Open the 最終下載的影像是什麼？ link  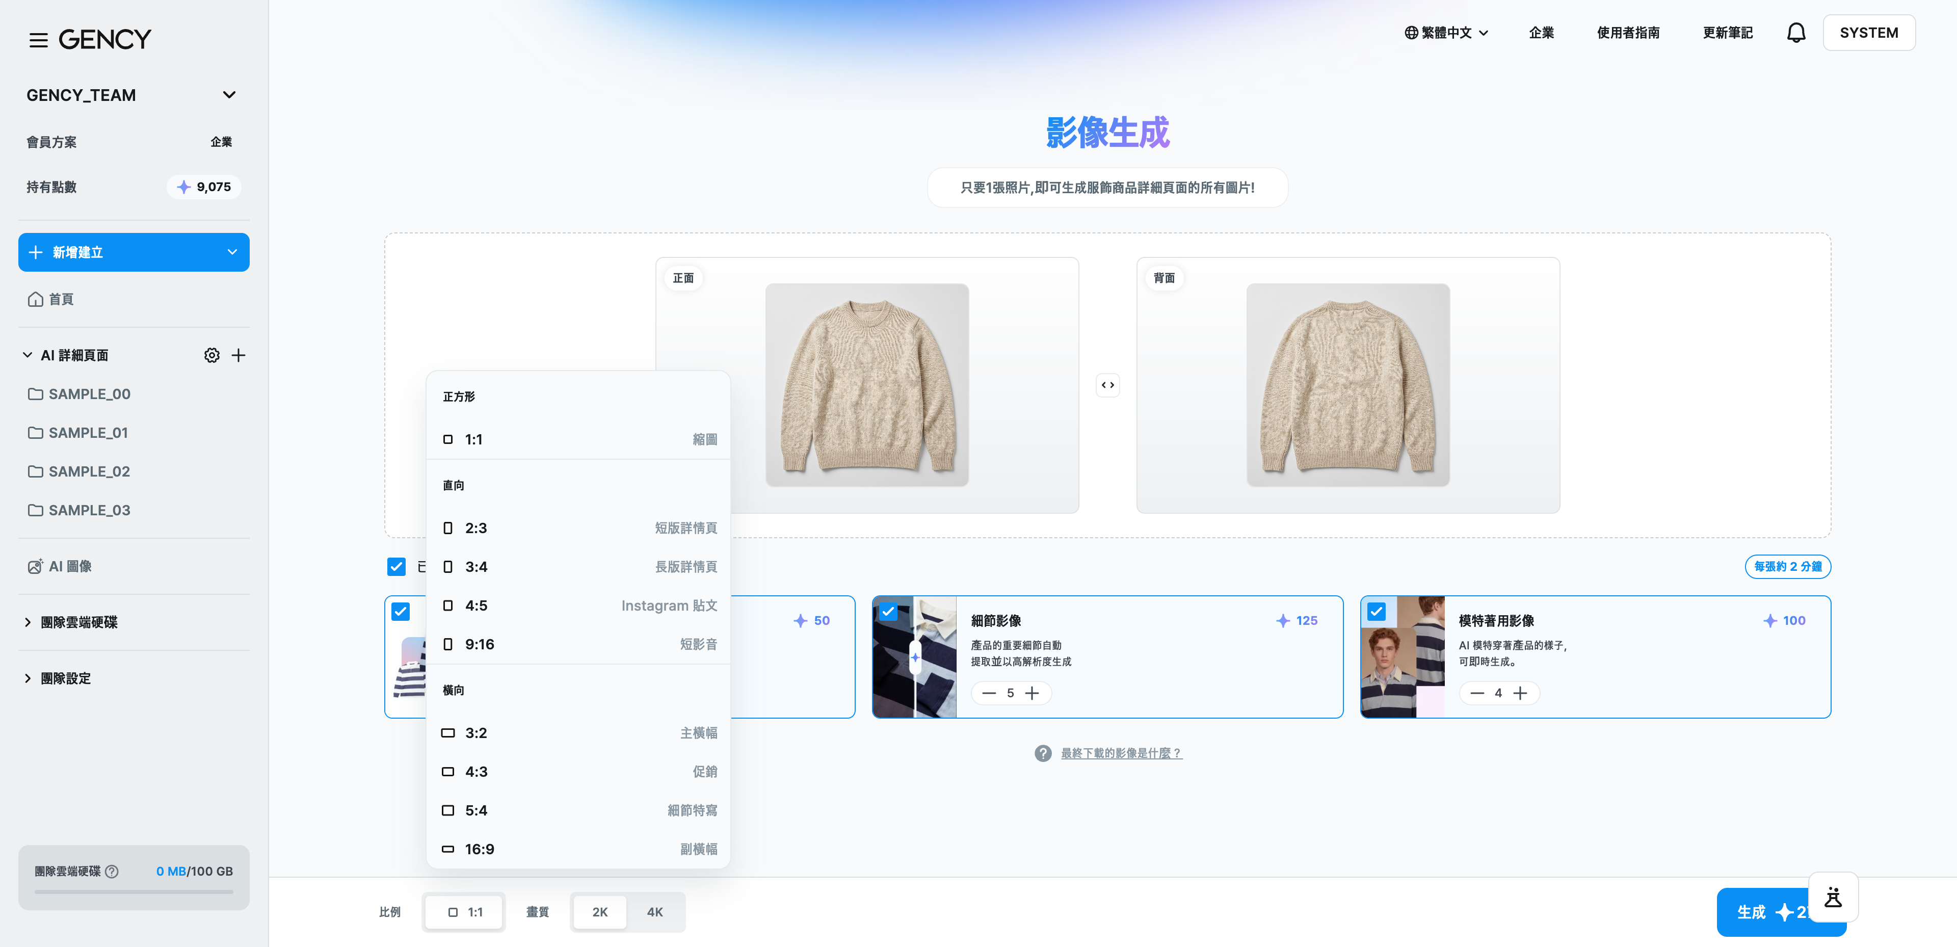click(1121, 753)
